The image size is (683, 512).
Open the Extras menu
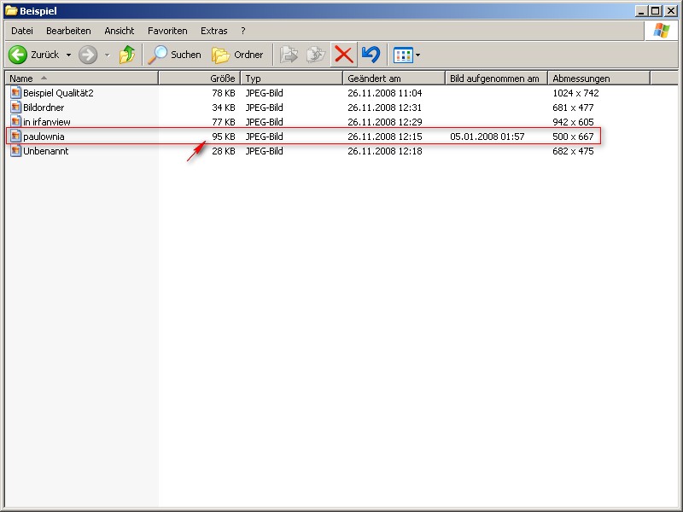point(213,31)
